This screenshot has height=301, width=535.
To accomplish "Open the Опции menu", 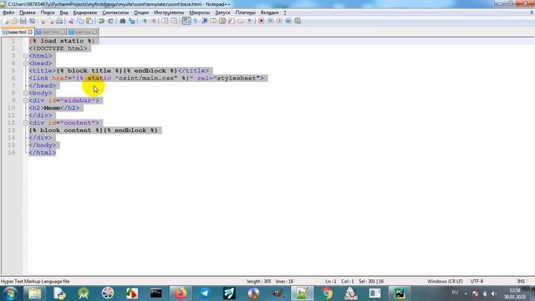I will [141, 13].
